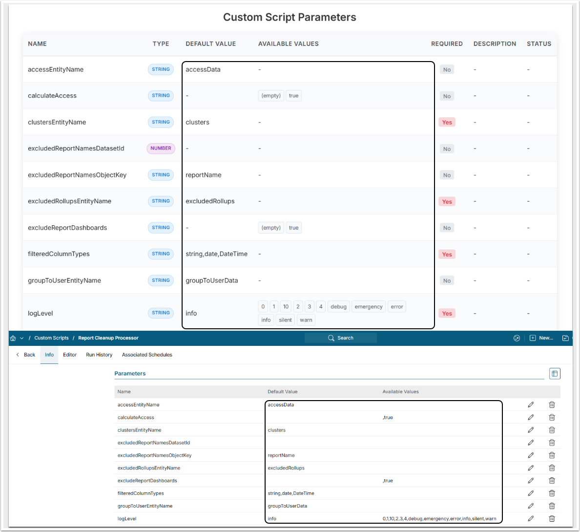The image size is (580, 532).
Task: Edit the accessEntityName parameter with pencil icon
Action: point(531,404)
